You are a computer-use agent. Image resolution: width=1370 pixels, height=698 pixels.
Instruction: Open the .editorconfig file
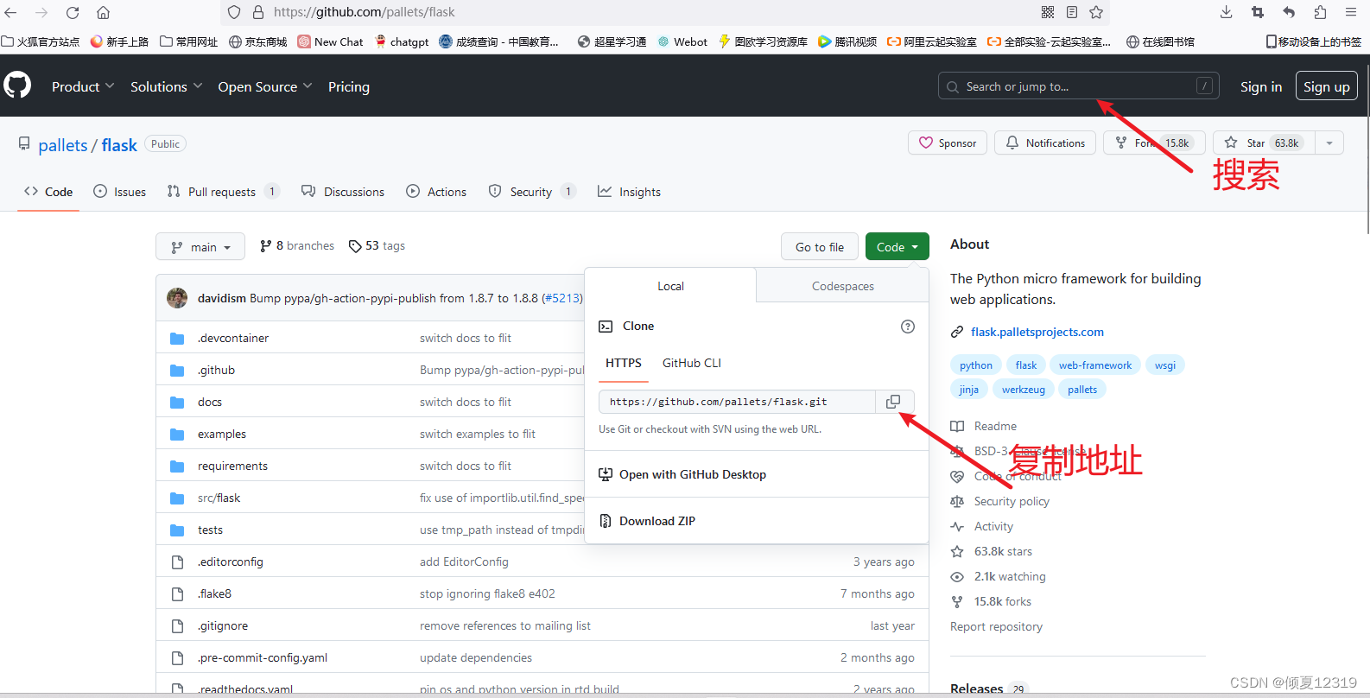231,562
